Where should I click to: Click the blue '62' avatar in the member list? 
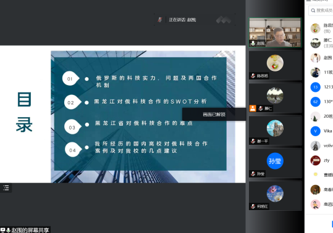point(315,102)
